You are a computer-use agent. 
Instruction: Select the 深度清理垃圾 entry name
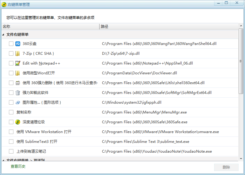click(34, 122)
